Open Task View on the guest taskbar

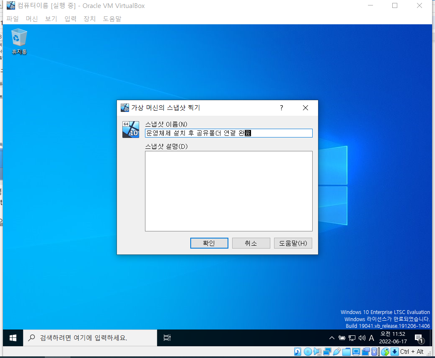click(x=167, y=338)
